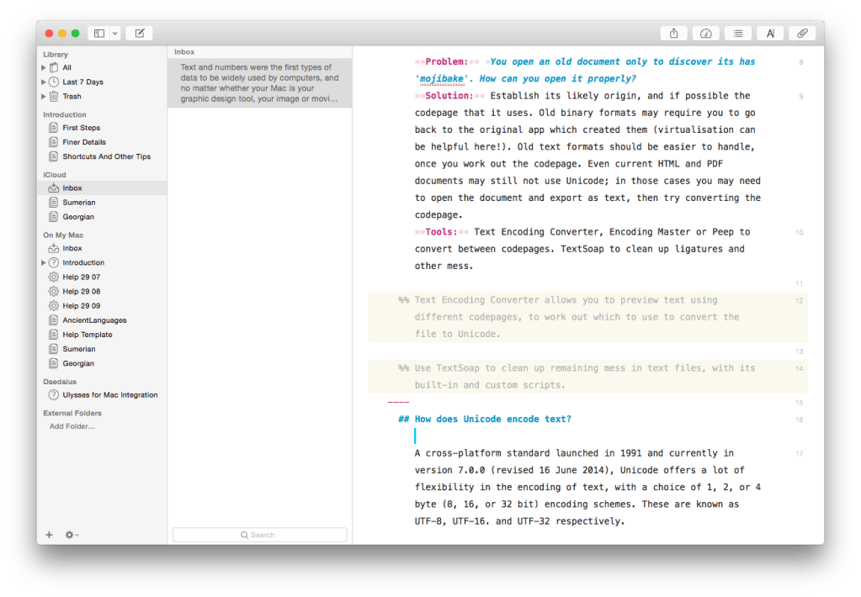Open the Finer Details group
The height and width of the screenshot is (597, 861).
coord(84,142)
